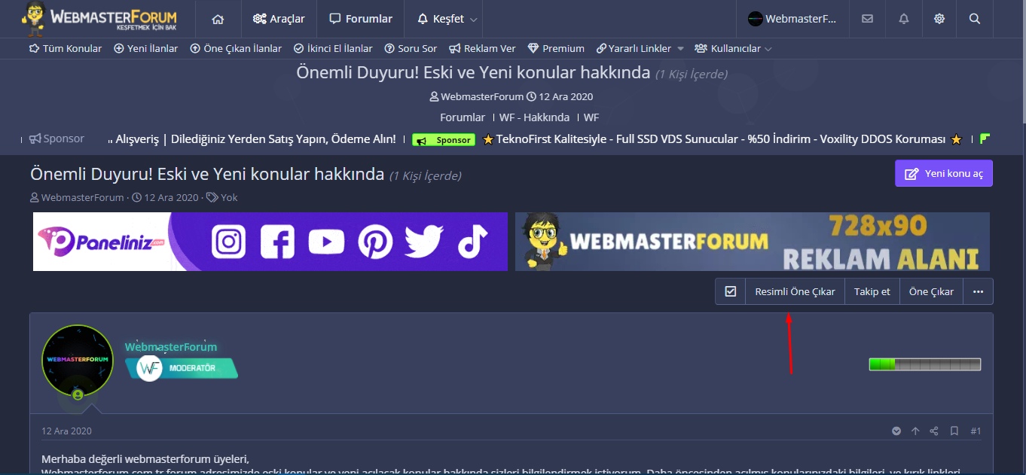Open the Paneliniz banner ad
The image size is (1026, 475).
click(x=270, y=242)
